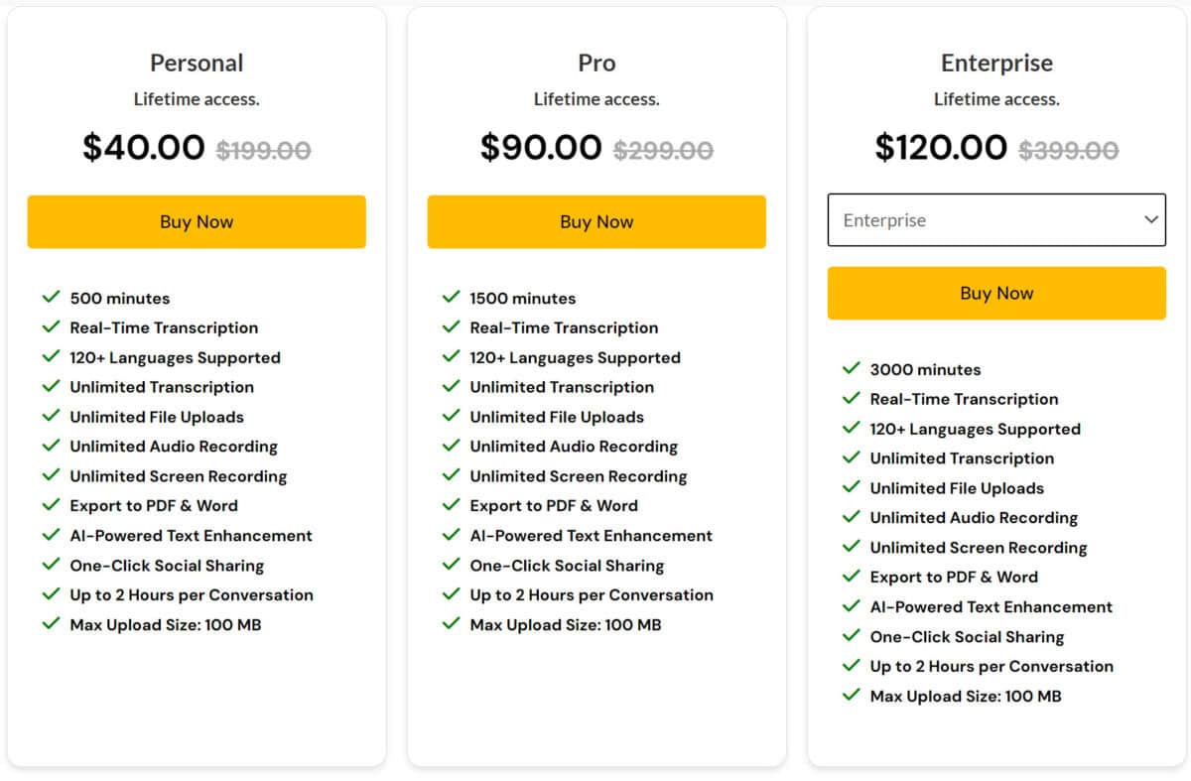
Task: Click checkmark next to 3000 minutes
Action: click(x=852, y=368)
